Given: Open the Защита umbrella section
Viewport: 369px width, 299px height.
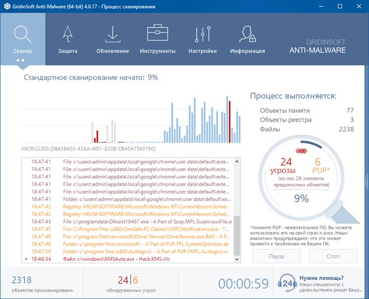Looking at the screenshot, I should 67,38.
